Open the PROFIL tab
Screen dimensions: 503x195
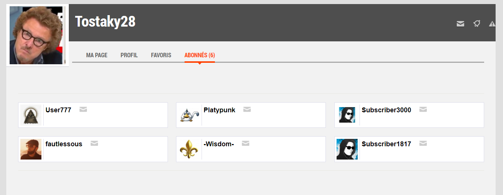[129, 55]
